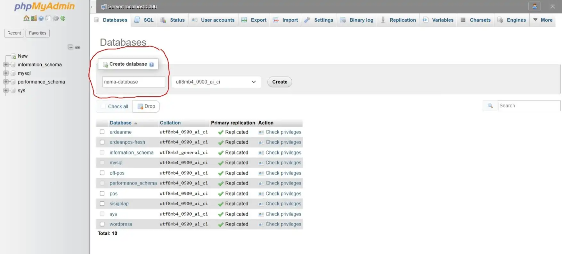Focus the database name input field

click(134, 82)
